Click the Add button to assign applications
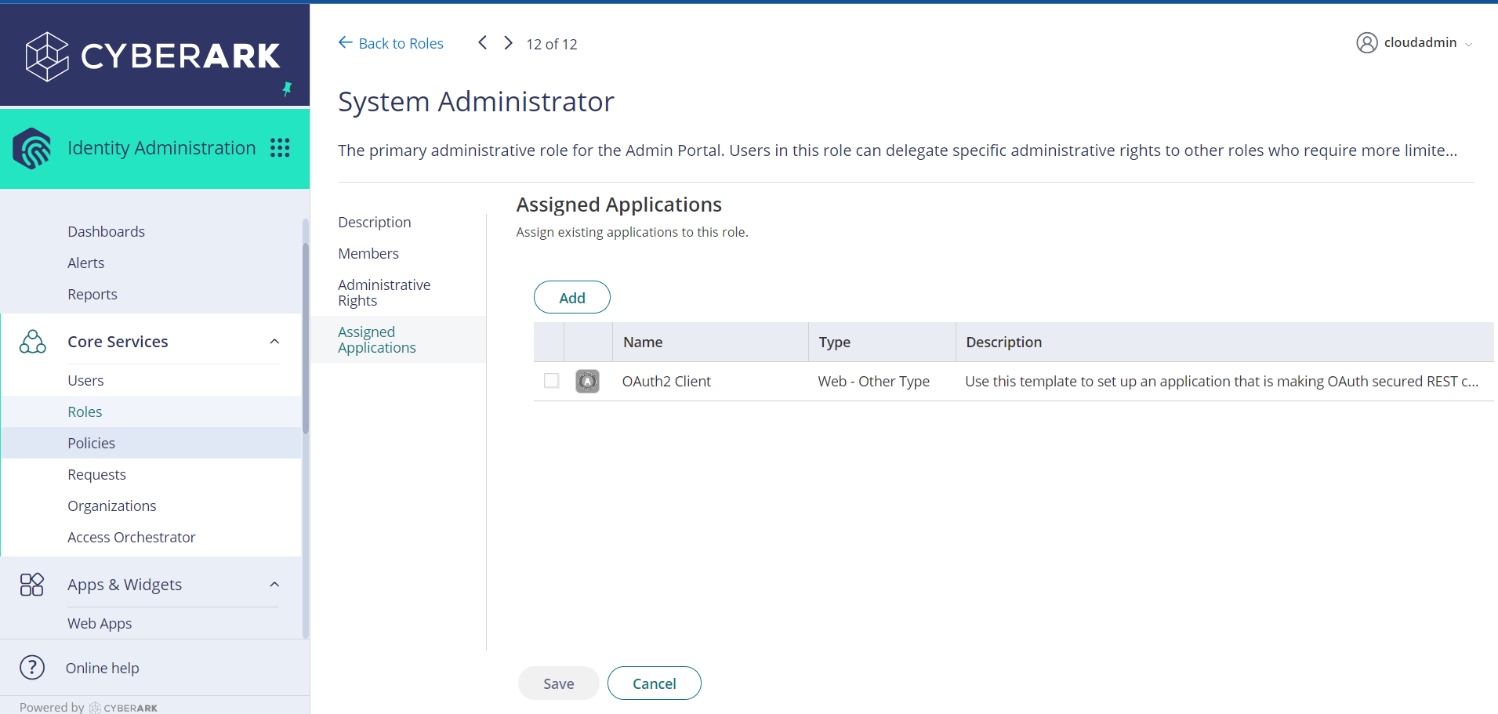1498x714 pixels. 571,297
